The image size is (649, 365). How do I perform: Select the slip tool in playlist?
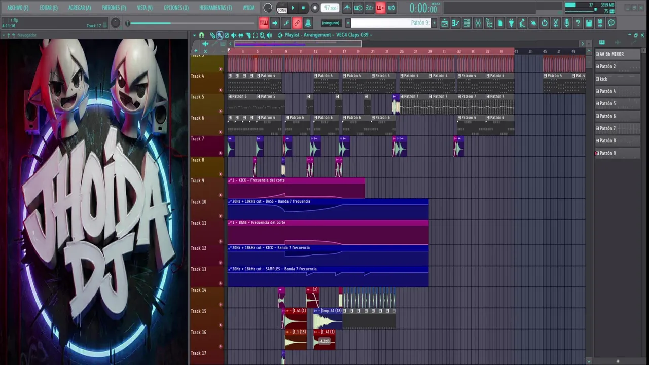pyautogui.click(x=241, y=35)
